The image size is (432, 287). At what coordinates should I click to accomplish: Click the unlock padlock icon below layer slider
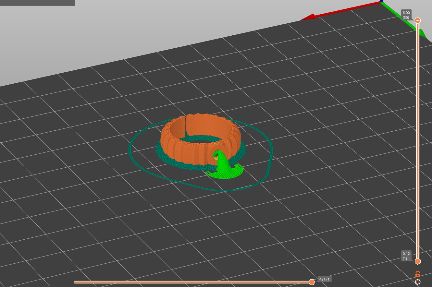pos(418,274)
